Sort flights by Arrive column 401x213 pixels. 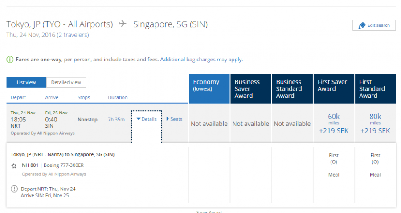coord(52,97)
